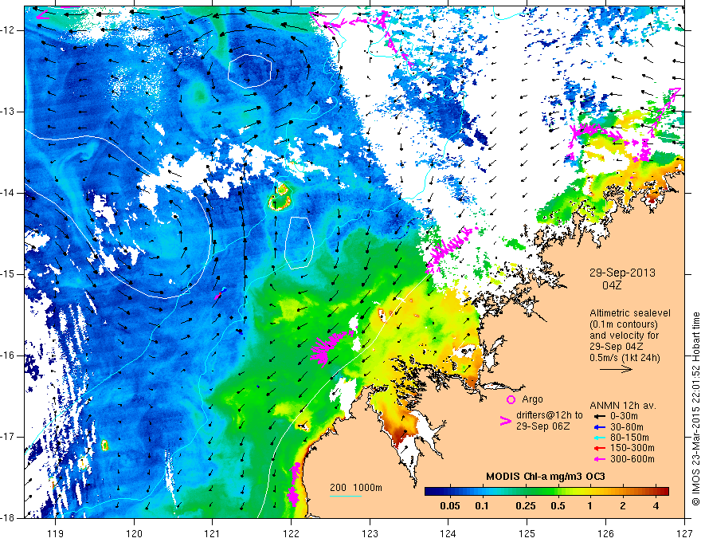Click the 0.25 colorbar tick label

(x=525, y=506)
